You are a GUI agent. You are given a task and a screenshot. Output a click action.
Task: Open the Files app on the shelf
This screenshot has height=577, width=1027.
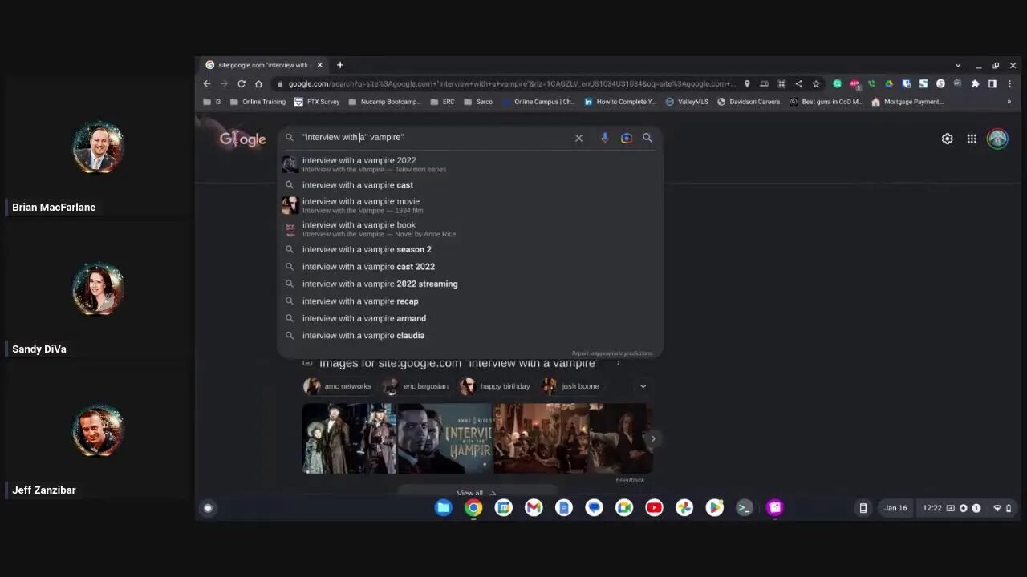[x=444, y=507]
